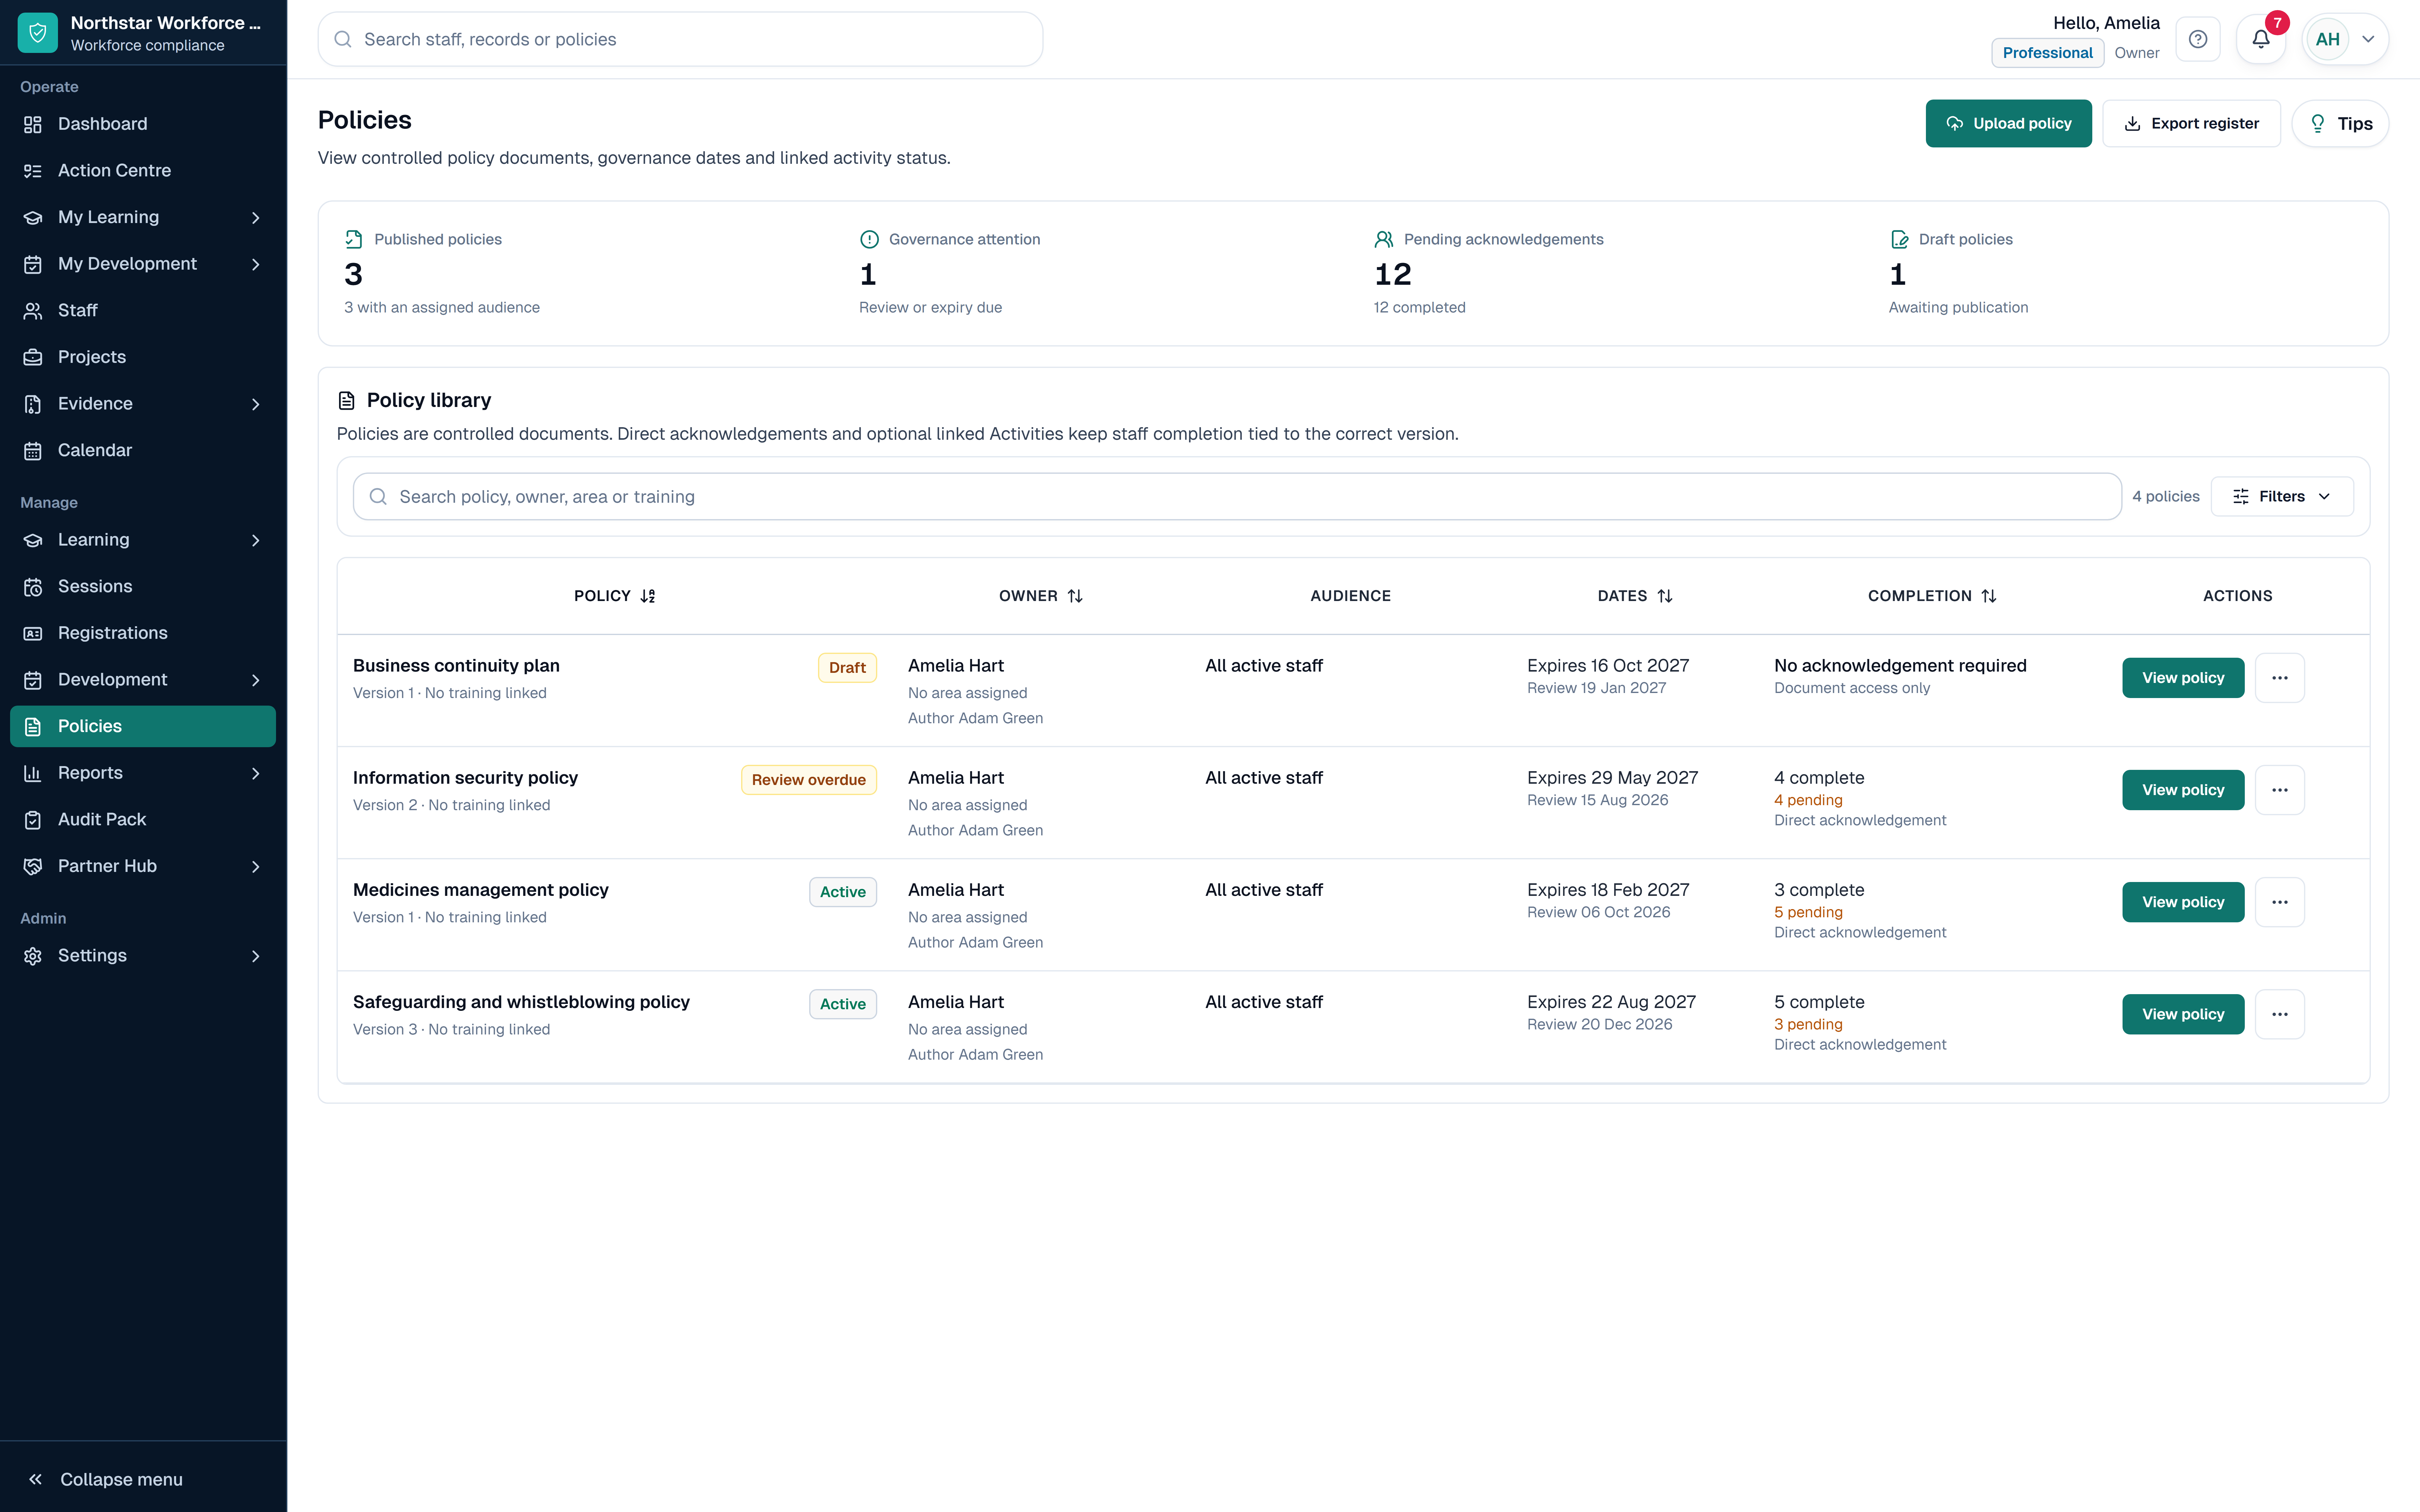View policy for Business continuity plan

(x=2183, y=678)
